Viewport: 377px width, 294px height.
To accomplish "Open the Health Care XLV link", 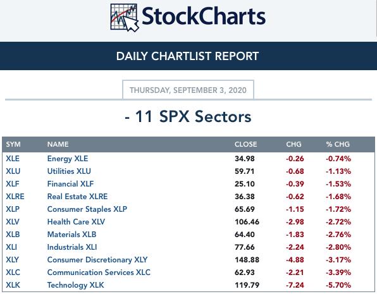I will 76,222.
